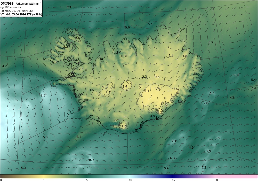Click the 3.6 value in west Iceland

point(91,90)
